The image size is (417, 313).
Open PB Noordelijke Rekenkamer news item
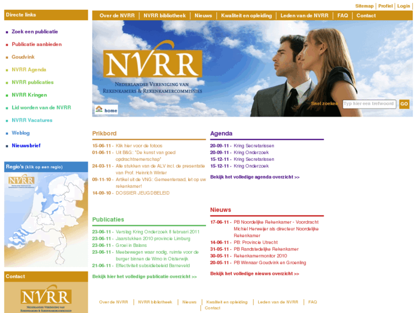pos(276,229)
